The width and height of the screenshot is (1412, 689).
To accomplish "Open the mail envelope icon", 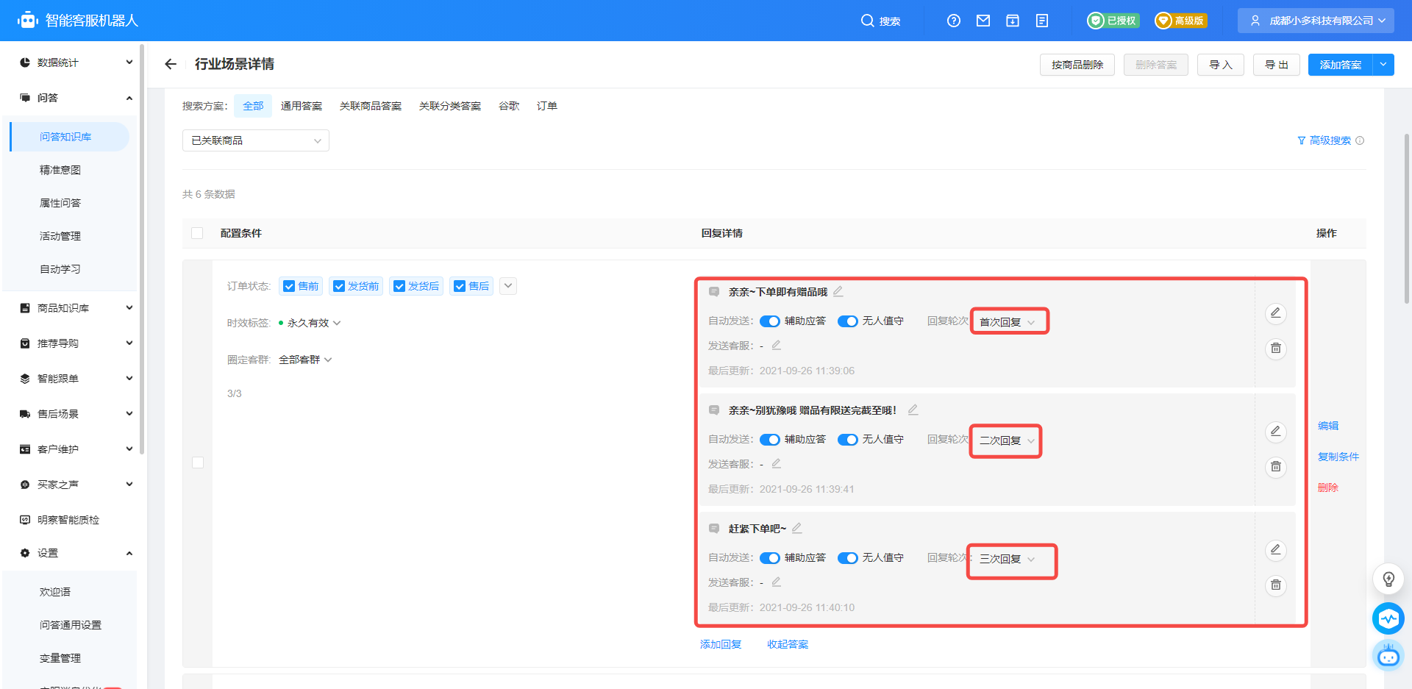I will pos(983,21).
